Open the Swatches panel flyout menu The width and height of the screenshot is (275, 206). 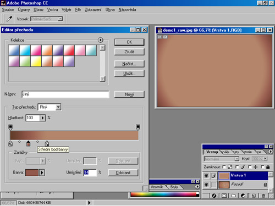coord(197,187)
